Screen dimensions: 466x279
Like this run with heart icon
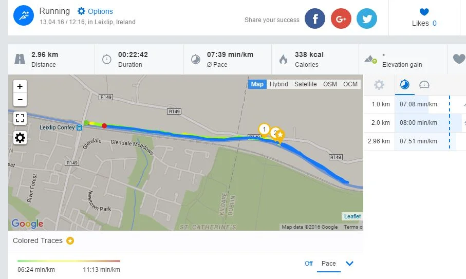pos(424,12)
